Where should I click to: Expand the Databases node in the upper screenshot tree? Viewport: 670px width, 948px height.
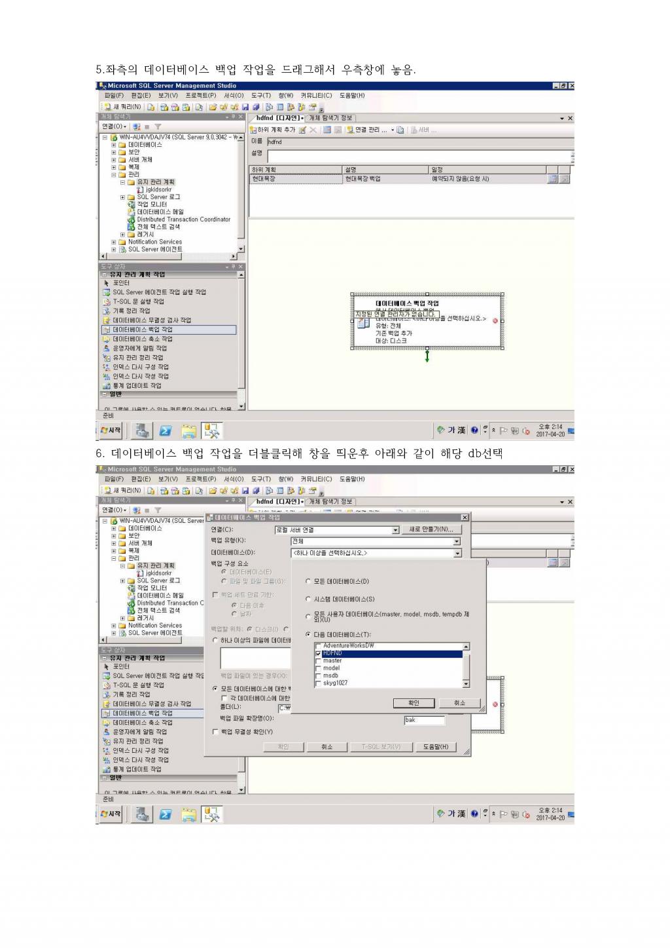[114, 145]
